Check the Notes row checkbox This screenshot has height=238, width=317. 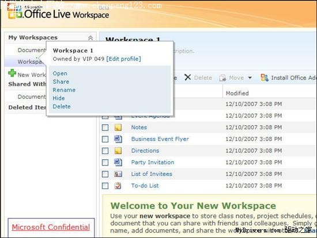click(105, 128)
